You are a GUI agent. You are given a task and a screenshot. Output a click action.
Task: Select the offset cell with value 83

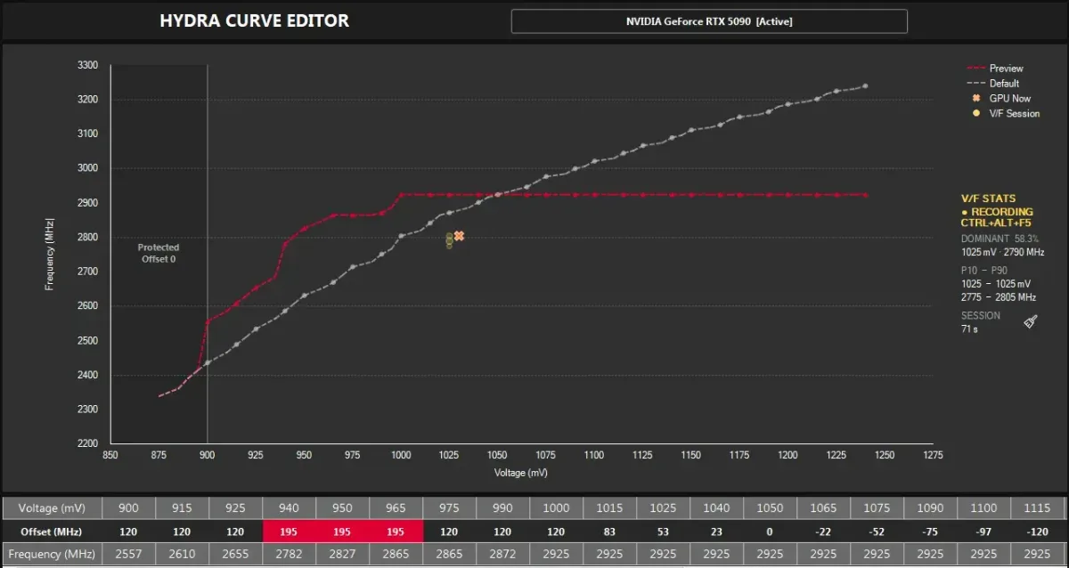pos(610,531)
